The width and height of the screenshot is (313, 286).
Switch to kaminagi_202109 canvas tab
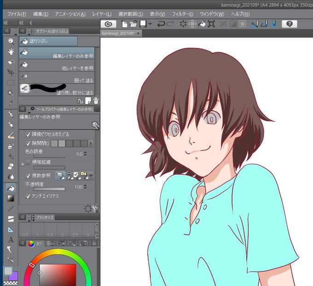[x=121, y=33]
